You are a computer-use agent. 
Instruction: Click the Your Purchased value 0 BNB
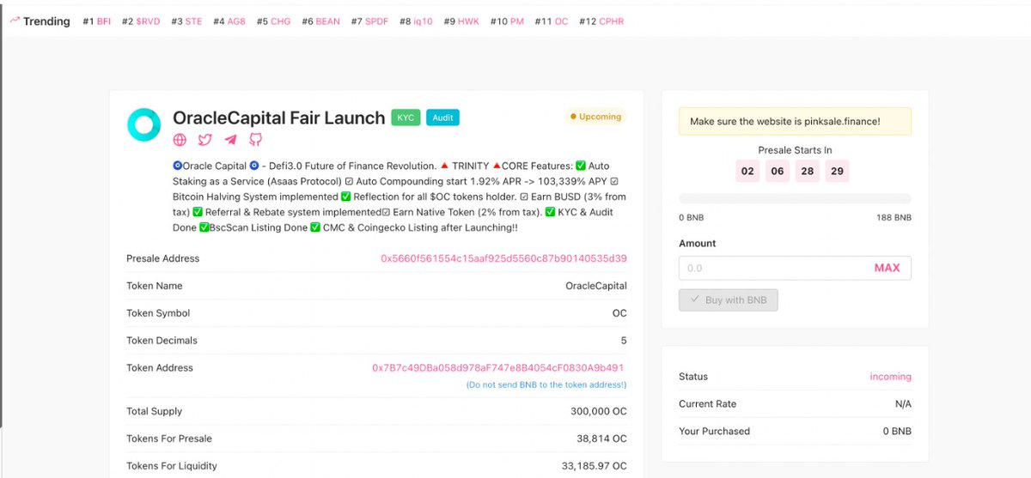[897, 432]
